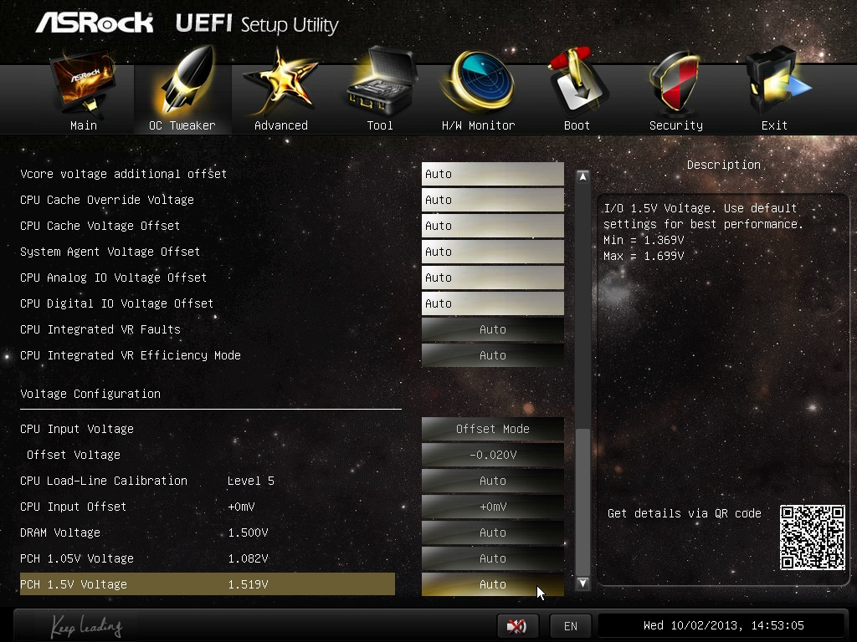Select the CPU Cache Override Voltage label
This screenshot has height=642, width=857.
coord(106,200)
